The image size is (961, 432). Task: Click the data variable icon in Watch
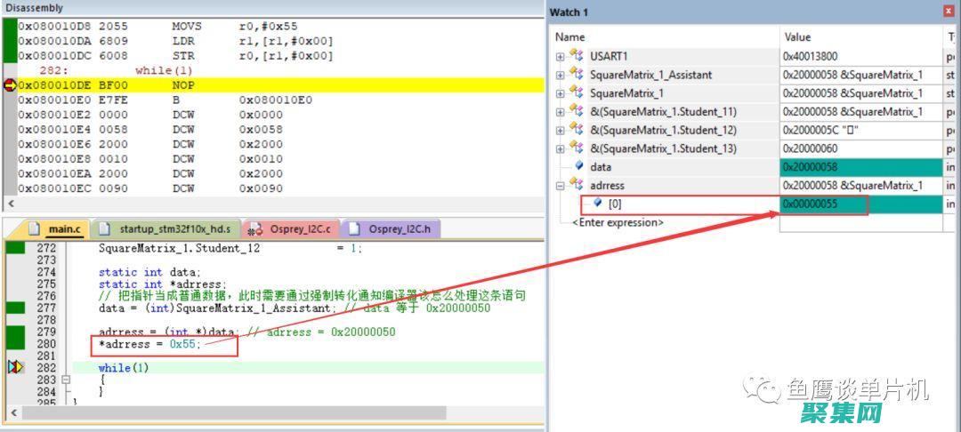click(579, 166)
